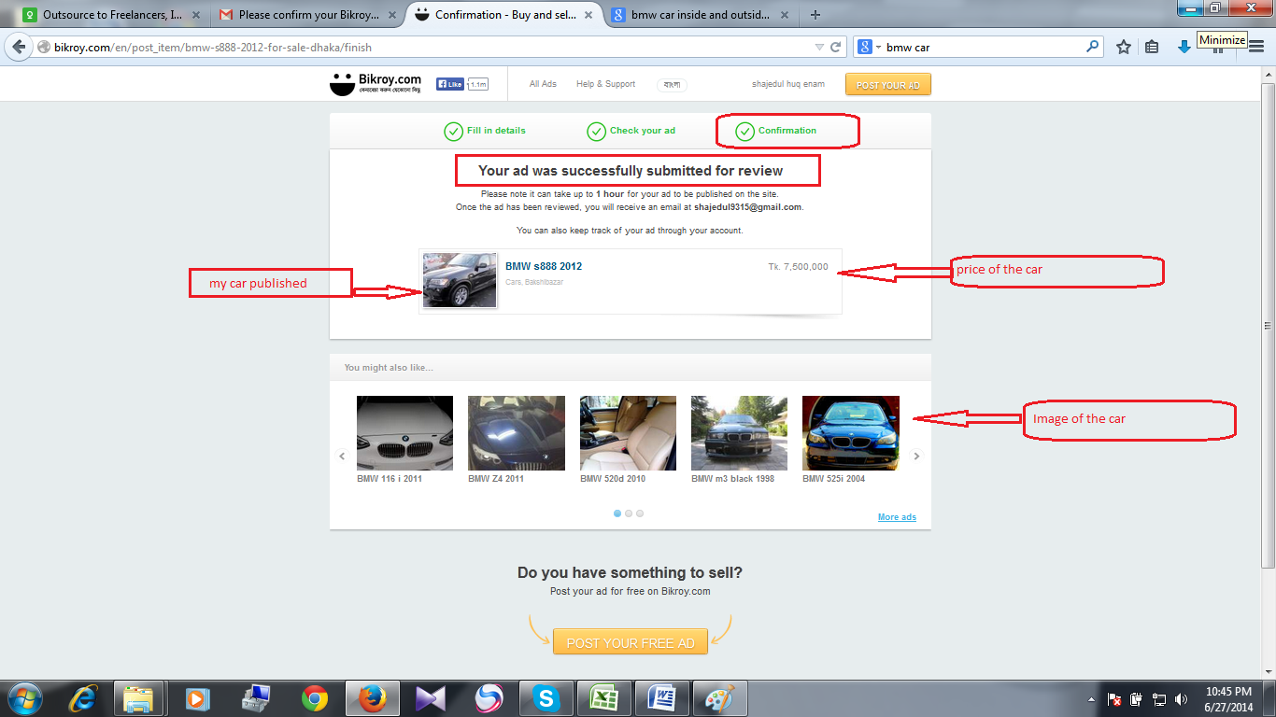Reload the page with the refresh icon
The height and width of the screenshot is (717, 1276).
point(836,47)
